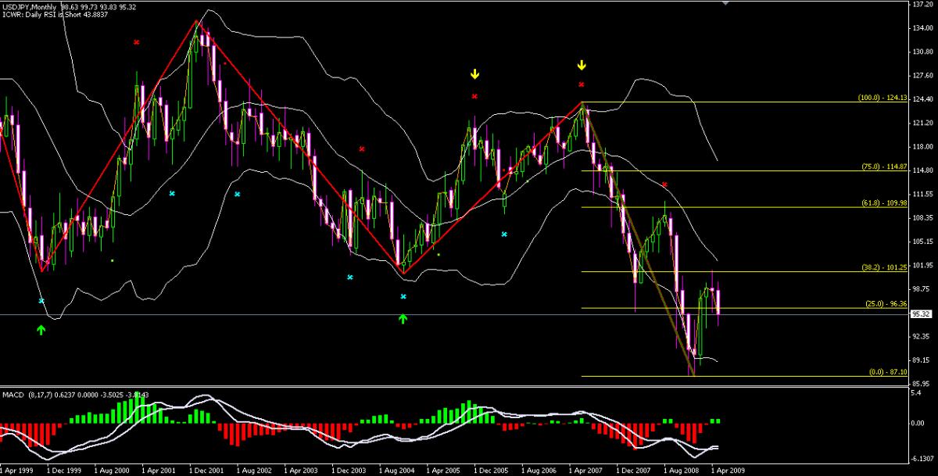Click the right yellow down arrow signal
Screen dimensions: 938x476
[582, 65]
